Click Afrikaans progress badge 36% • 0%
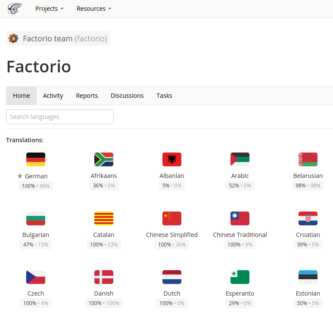This screenshot has width=333, height=318. pyautogui.click(x=104, y=185)
